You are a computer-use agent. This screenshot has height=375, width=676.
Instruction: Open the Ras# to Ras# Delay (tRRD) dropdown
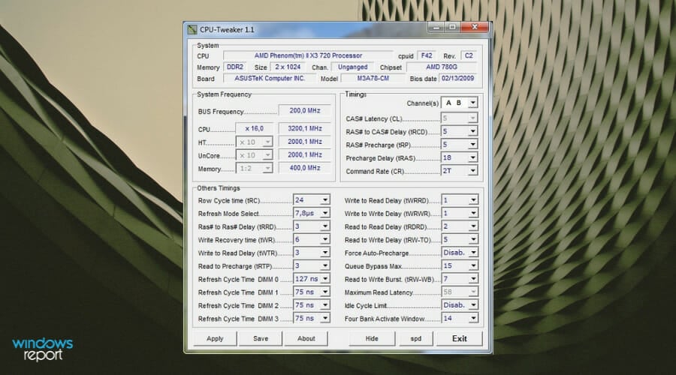311,226
